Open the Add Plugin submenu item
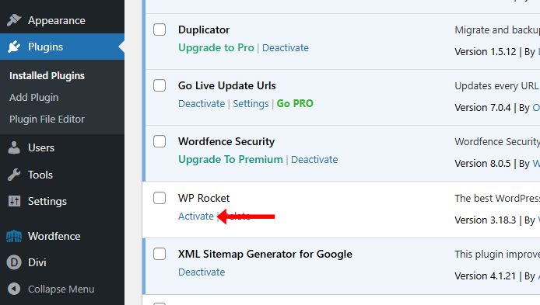Screen dimensions: 540x305 [33, 98]
